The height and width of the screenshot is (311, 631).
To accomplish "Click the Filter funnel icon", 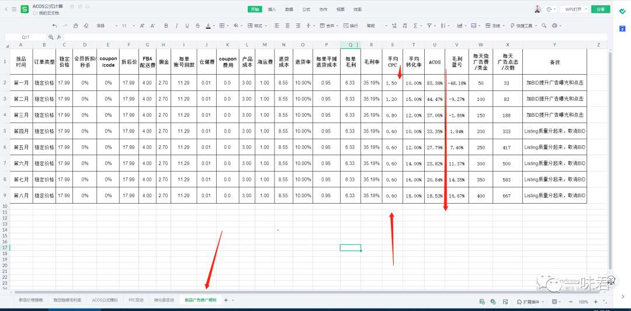I will [429, 26].
